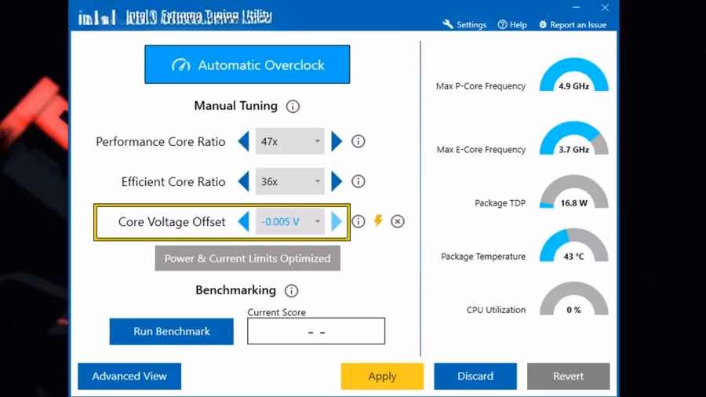Viewport: 706px width, 397px height.
Task: Click the Automatic Overclock button
Action: click(x=247, y=64)
